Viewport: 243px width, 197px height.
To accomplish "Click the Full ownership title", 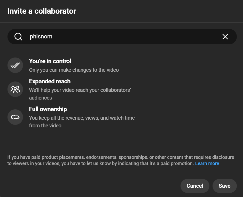I will click(48, 109).
